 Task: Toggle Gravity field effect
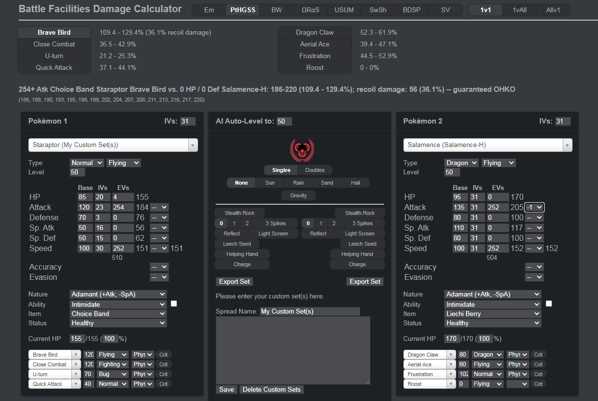tap(299, 195)
